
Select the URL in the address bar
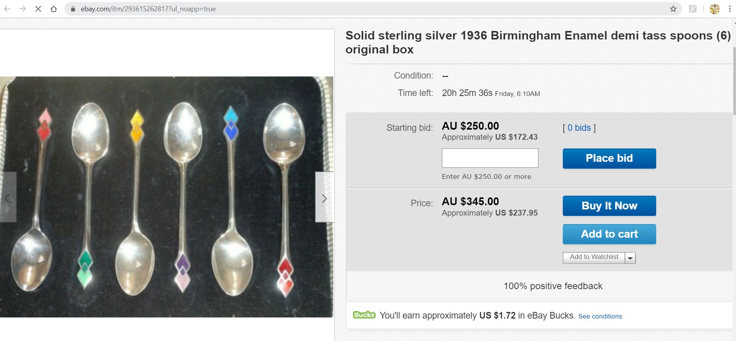tap(147, 9)
